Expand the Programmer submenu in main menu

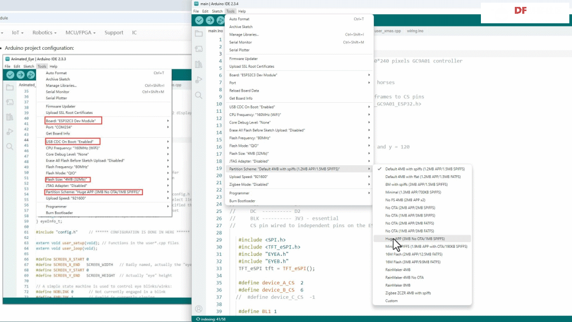coord(299,193)
